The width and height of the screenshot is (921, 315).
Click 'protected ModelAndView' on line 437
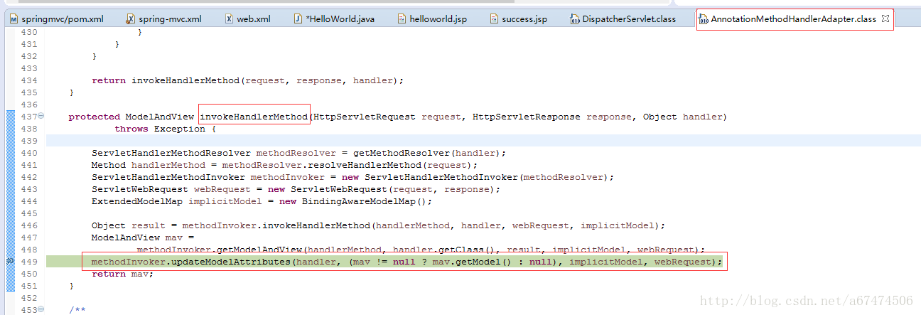click(x=131, y=117)
